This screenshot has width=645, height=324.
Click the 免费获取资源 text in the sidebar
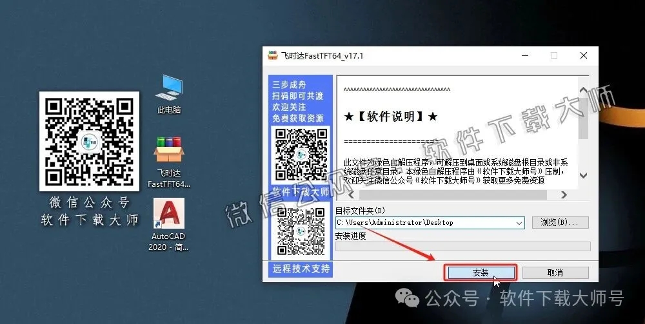click(298, 119)
